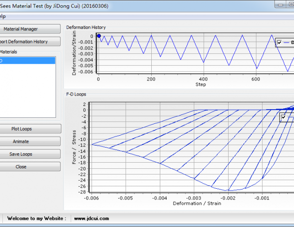Viewport: 294px width, 227px height.
Task: Click the 'Welcome to my Website' status text
Action: click(36, 218)
